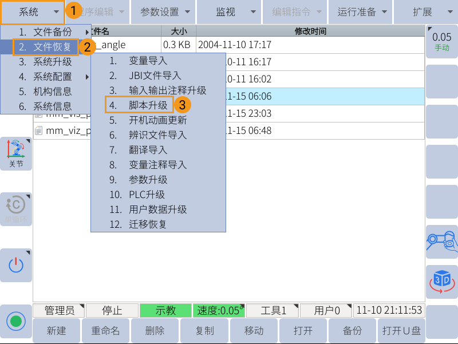
Task: Toggle the single cycle (单循环) mode icon
Action: click(x=16, y=209)
